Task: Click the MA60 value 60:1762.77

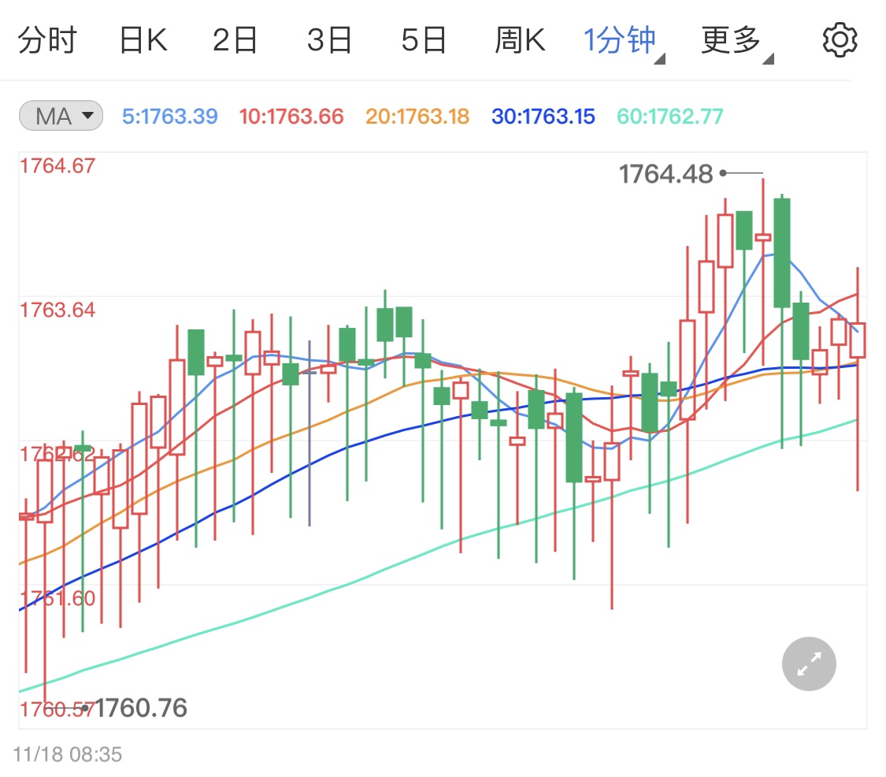Action: click(x=669, y=117)
